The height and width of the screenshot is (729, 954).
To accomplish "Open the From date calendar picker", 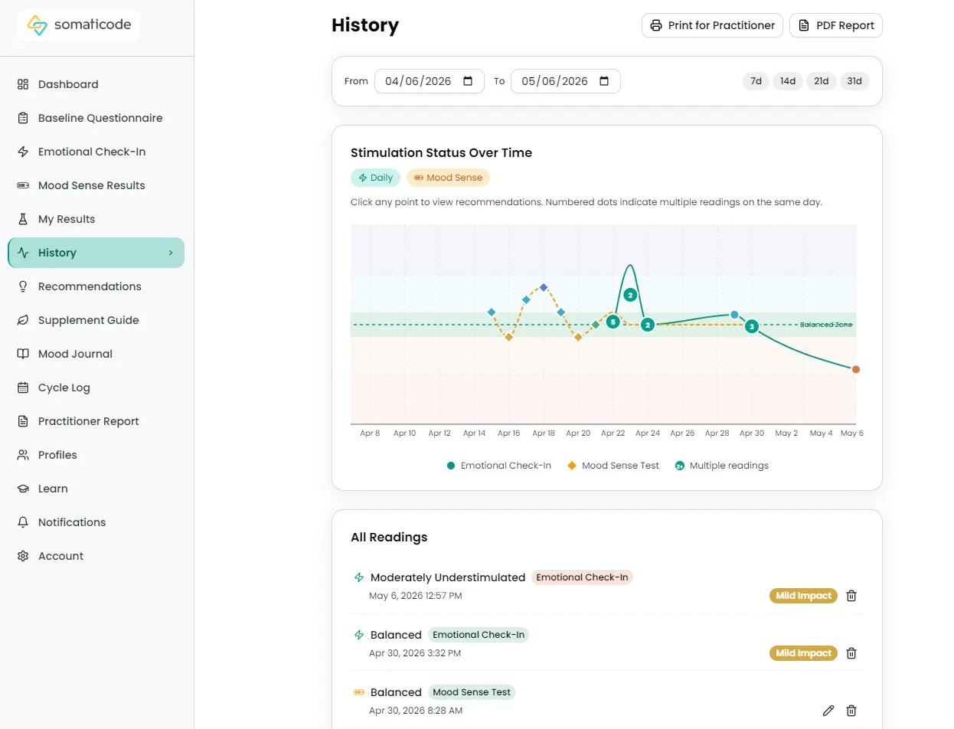I will click(x=469, y=81).
